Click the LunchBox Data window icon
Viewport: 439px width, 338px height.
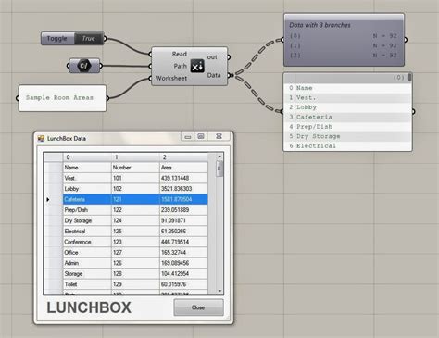pyautogui.click(x=41, y=139)
